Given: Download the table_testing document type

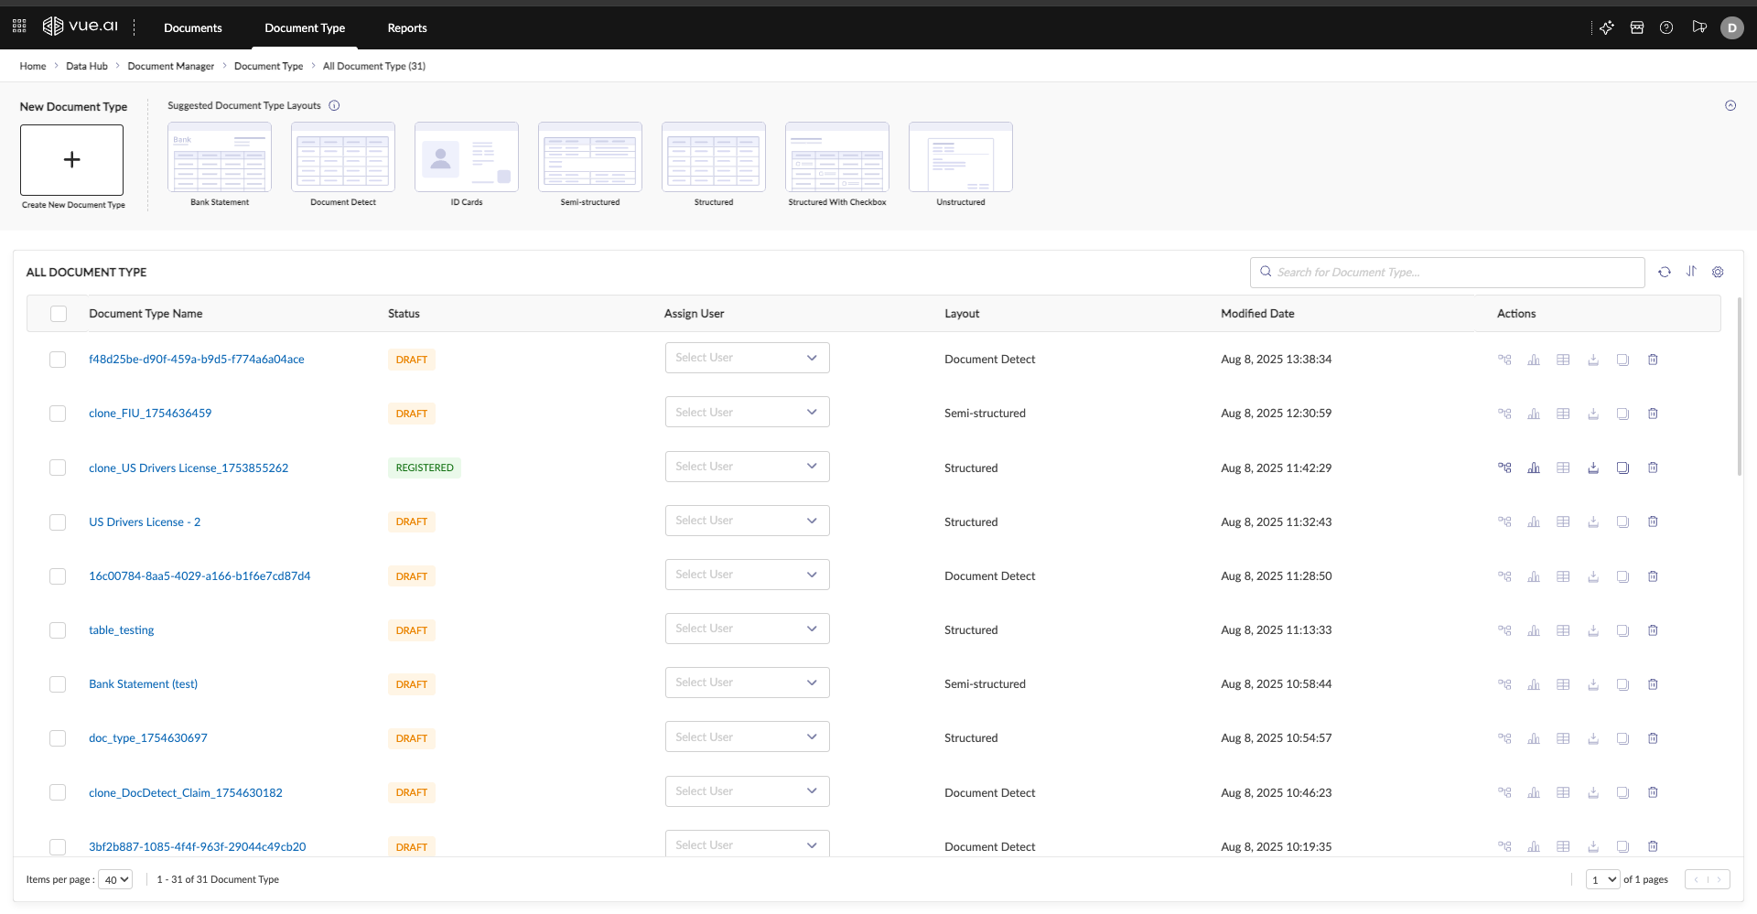Looking at the screenshot, I should point(1593,629).
